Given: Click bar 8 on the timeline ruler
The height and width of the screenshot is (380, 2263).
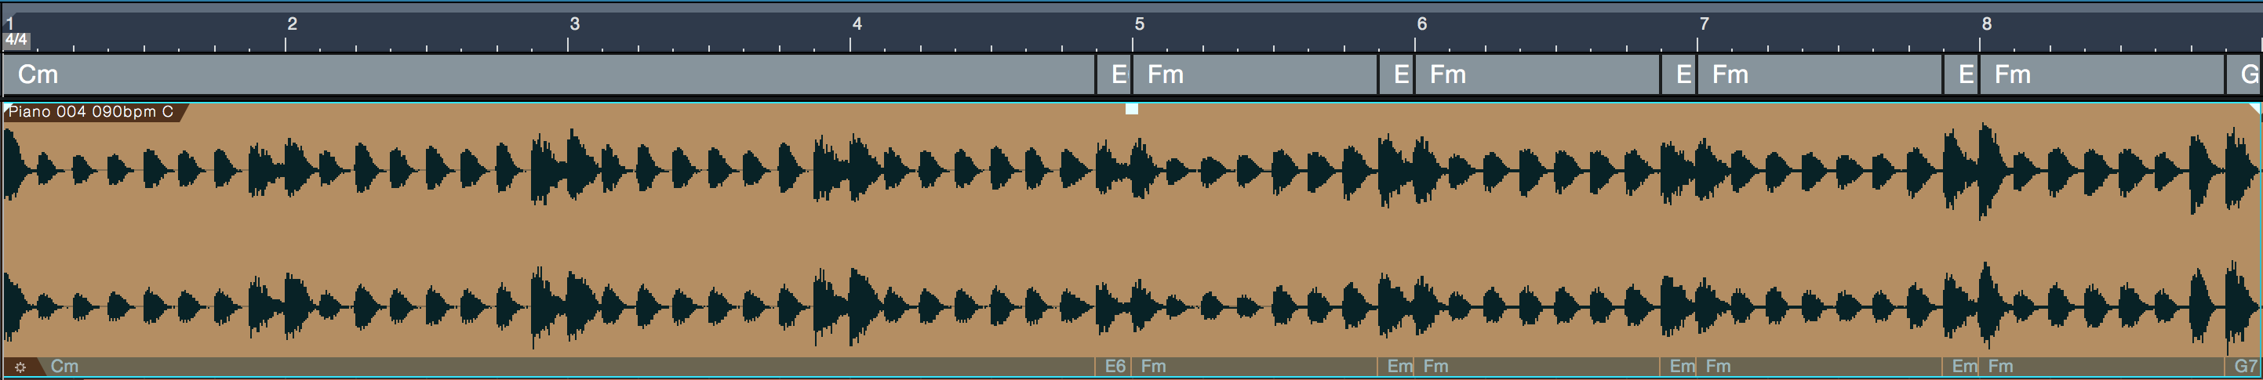Looking at the screenshot, I should point(1986,24).
